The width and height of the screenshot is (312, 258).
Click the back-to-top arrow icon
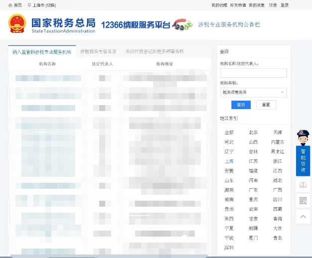coord(303,217)
